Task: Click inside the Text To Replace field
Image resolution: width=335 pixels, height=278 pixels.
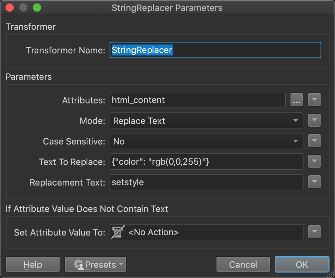Action: point(206,161)
